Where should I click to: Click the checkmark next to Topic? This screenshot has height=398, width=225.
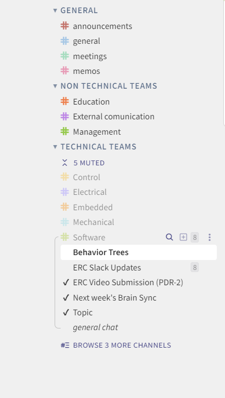[x=66, y=313]
